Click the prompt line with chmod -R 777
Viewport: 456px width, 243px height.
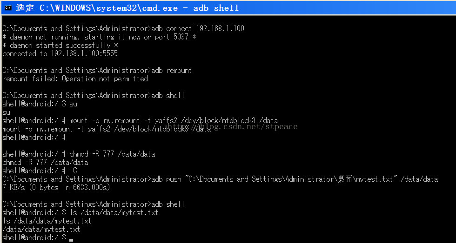click(79, 154)
